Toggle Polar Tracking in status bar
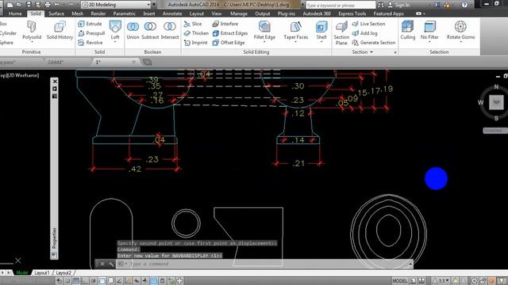 pyautogui.click(x=94, y=281)
